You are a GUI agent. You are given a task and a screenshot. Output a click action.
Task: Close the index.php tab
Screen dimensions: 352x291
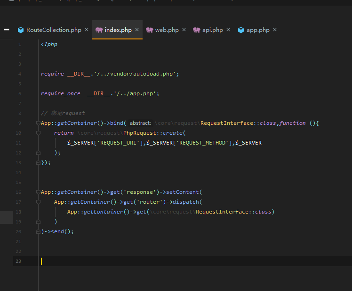[137, 30]
